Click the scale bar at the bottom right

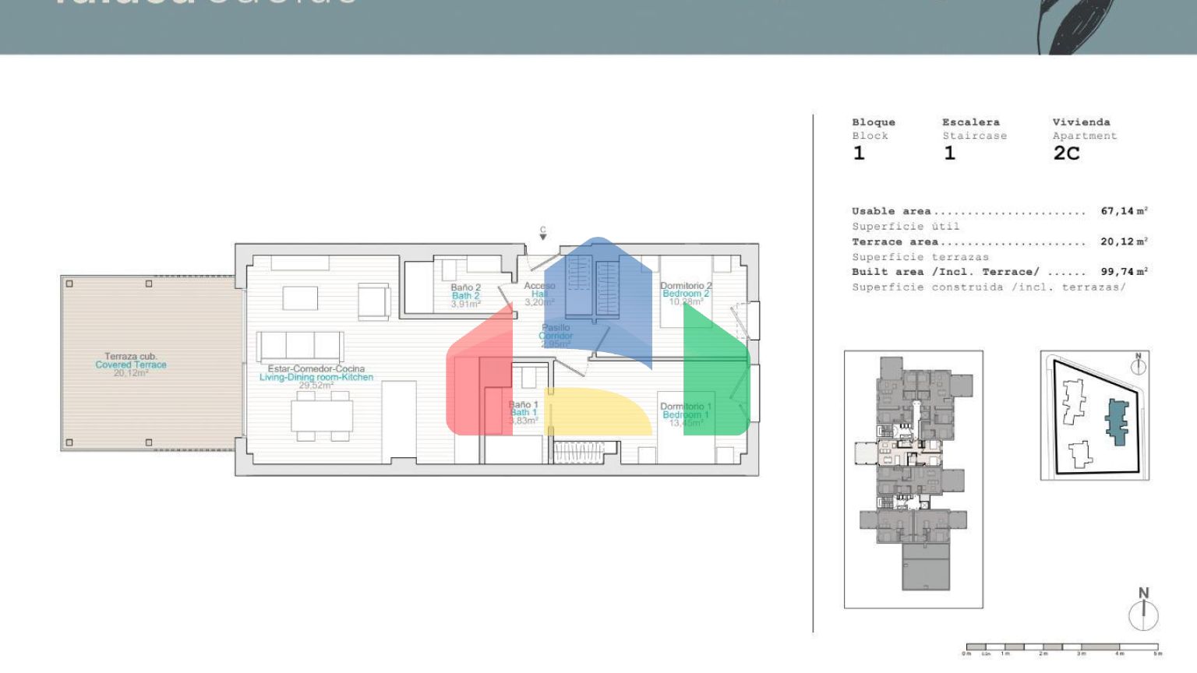click(x=1062, y=647)
